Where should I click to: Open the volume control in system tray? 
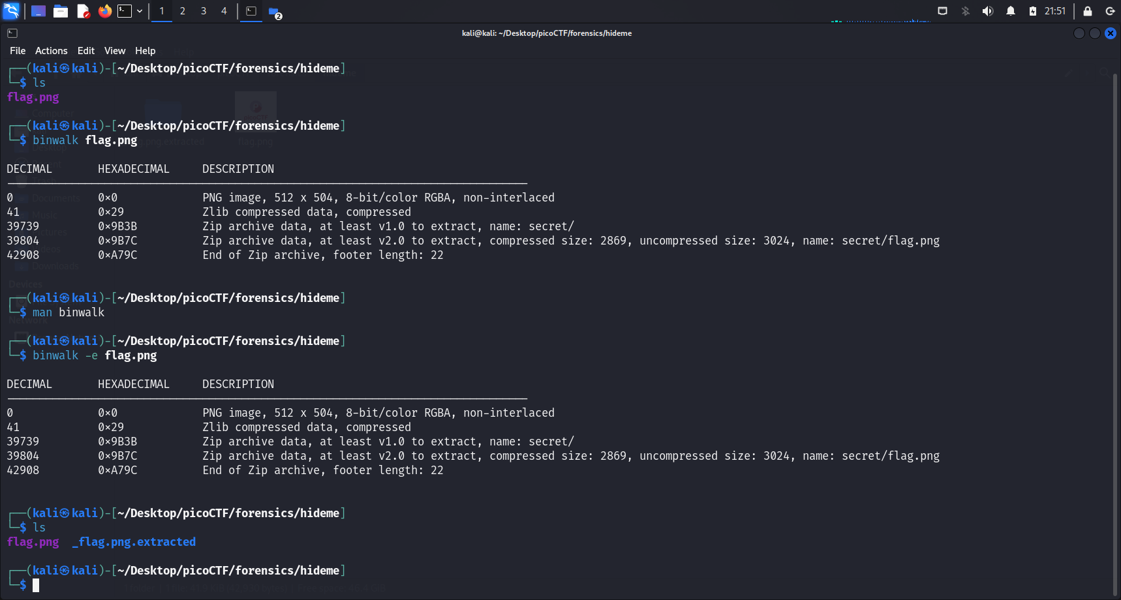point(988,11)
